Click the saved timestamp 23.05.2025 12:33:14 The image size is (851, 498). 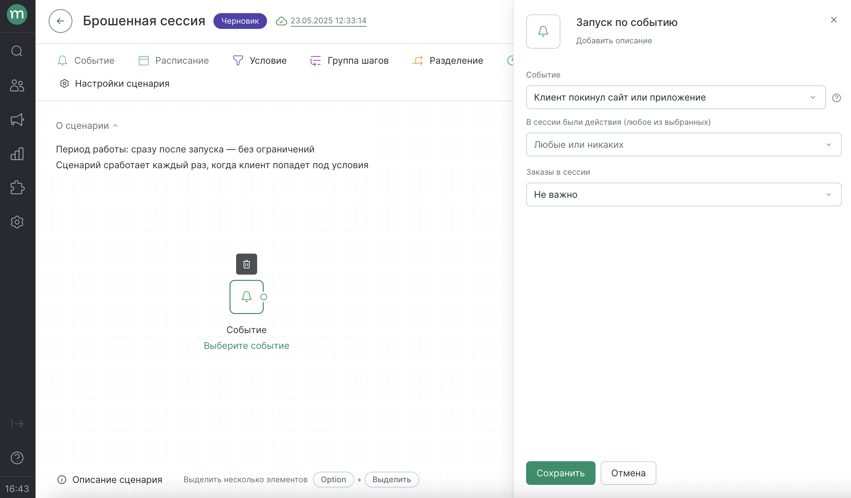click(x=328, y=21)
